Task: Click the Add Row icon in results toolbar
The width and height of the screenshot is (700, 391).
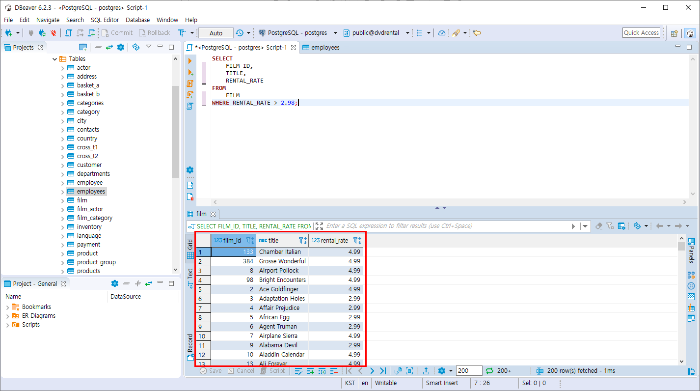Action: coord(310,371)
